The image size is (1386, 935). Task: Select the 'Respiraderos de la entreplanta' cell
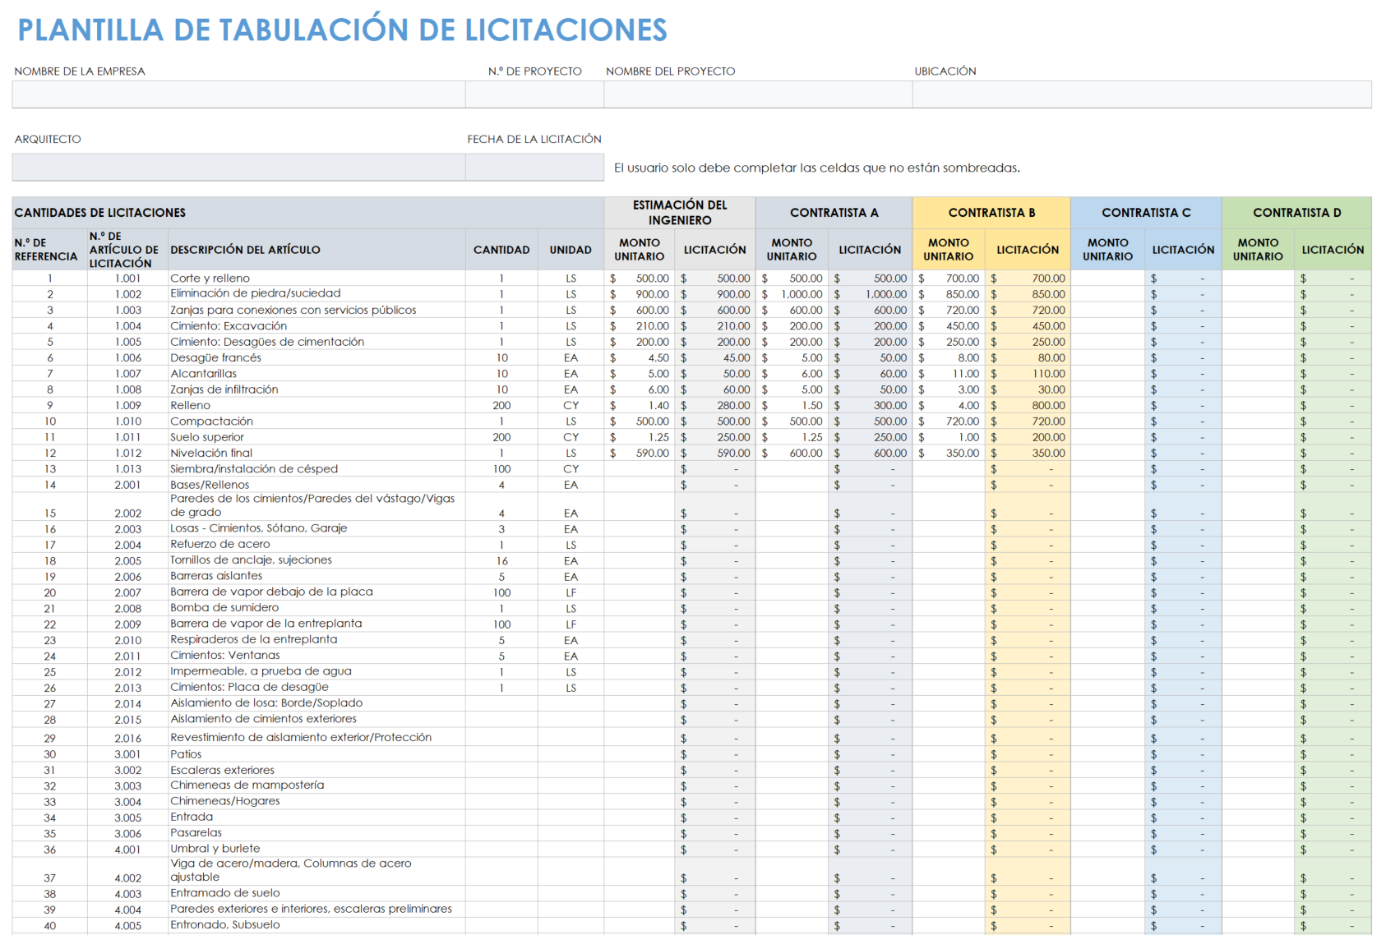coord(316,639)
